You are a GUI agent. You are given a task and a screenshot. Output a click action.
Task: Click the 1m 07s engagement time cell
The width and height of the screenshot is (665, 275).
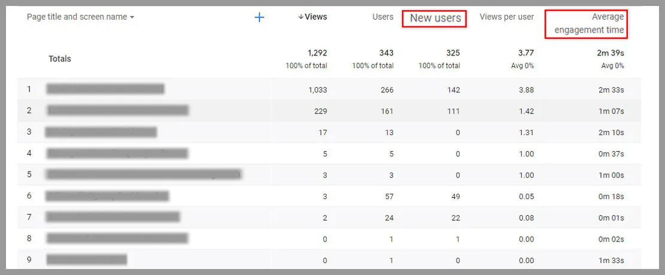click(x=610, y=111)
